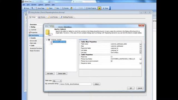Select Overview in the side panel

[x=33, y=24]
